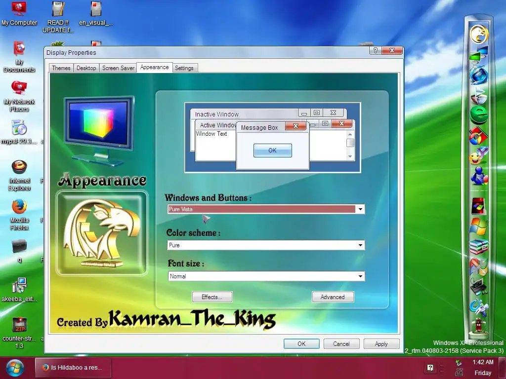Click the network connection tray icon
Image resolution: width=506 pixels, height=379 pixels.
click(459, 373)
